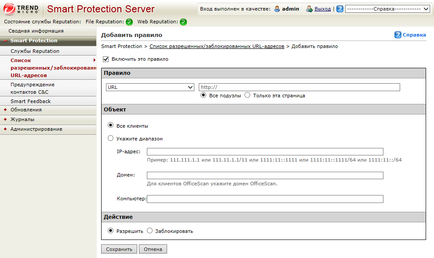Select Smart Feedback in the sidebar

(x=30, y=101)
